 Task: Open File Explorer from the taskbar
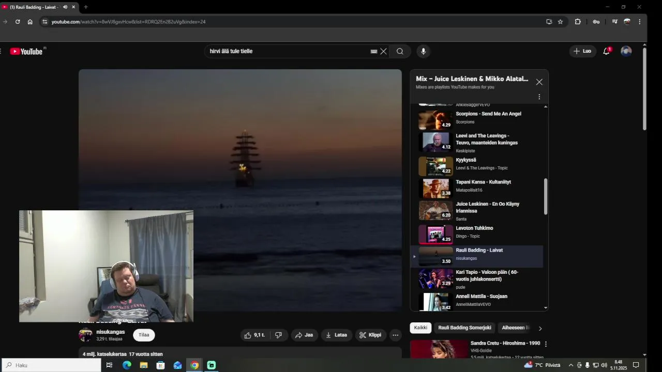144,365
